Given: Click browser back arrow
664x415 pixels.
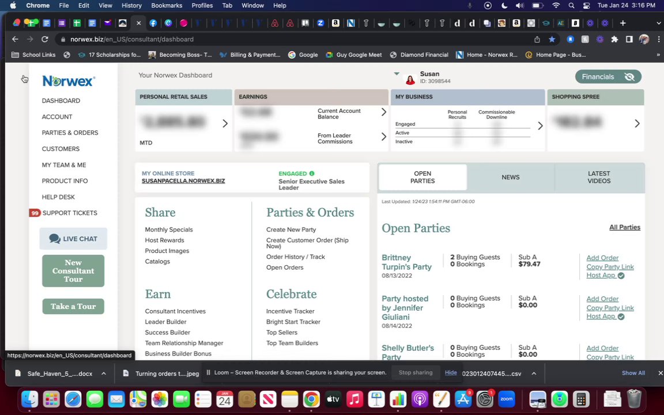Looking at the screenshot, I should (x=15, y=39).
